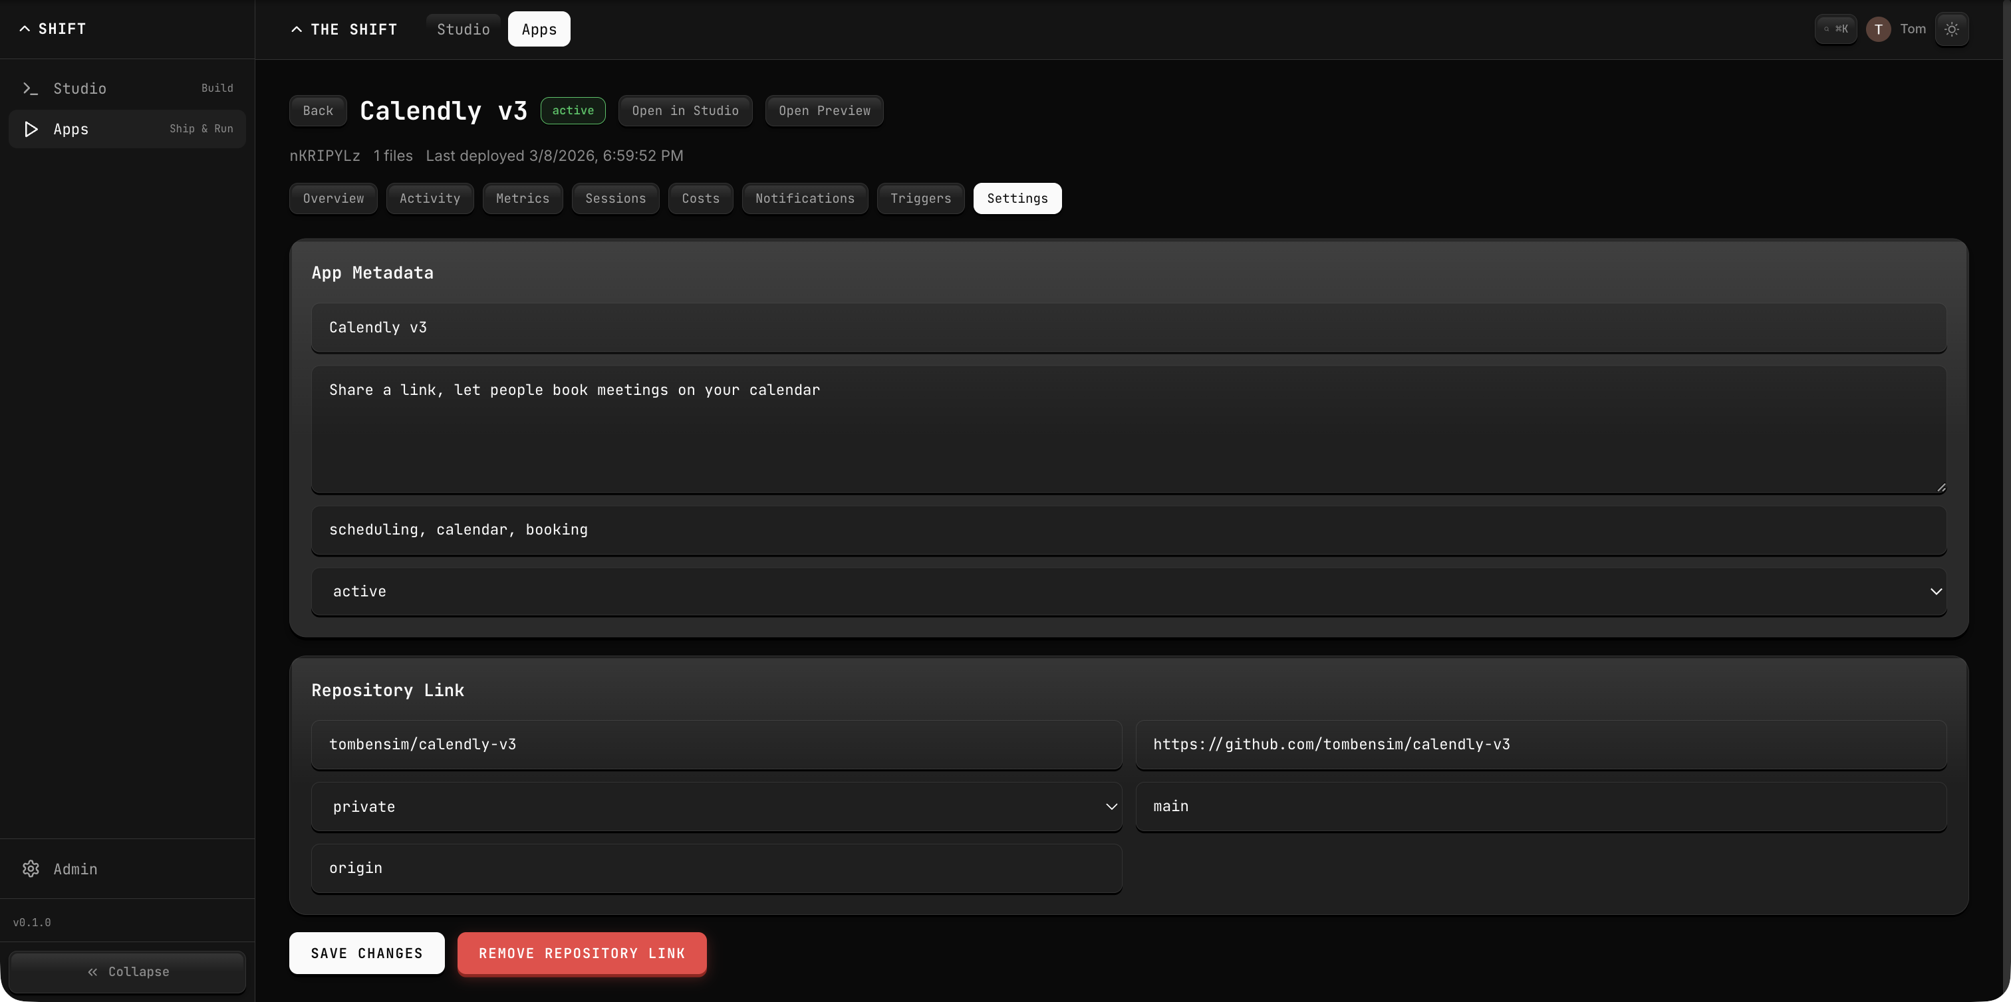Click Tom's avatar in the top bar

coord(1877,29)
